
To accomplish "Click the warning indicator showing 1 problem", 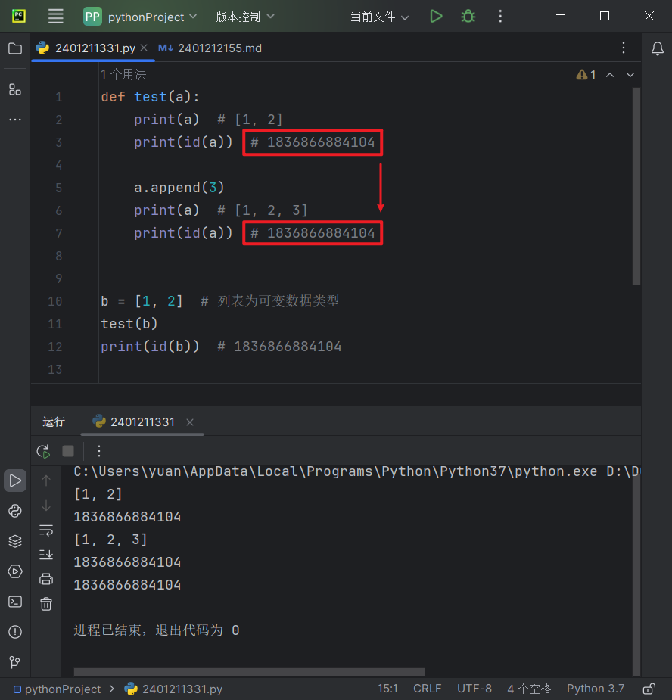I will pos(586,75).
